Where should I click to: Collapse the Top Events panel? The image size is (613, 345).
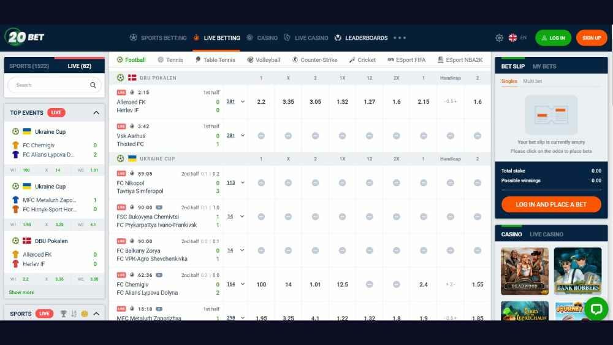[96, 113]
